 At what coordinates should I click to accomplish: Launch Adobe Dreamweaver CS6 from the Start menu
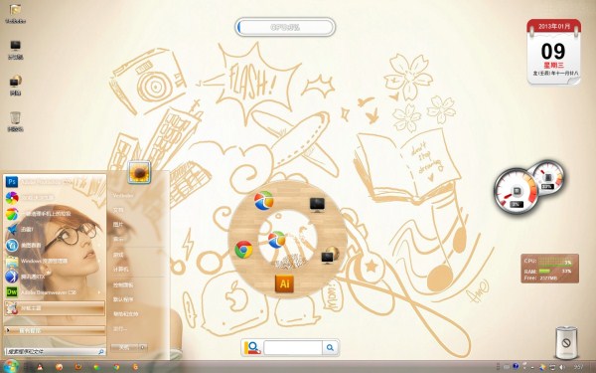pos(54,292)
